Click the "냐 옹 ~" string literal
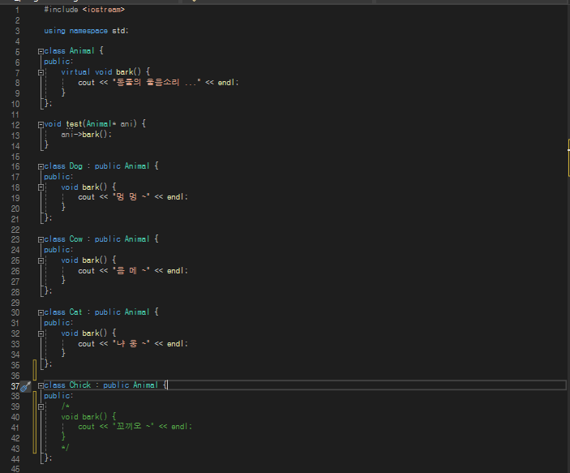The image size is (570, 473). [131, 343]
